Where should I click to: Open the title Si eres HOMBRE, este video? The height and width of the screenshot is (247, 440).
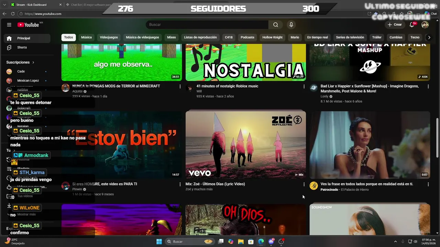(x=104, y=184)
